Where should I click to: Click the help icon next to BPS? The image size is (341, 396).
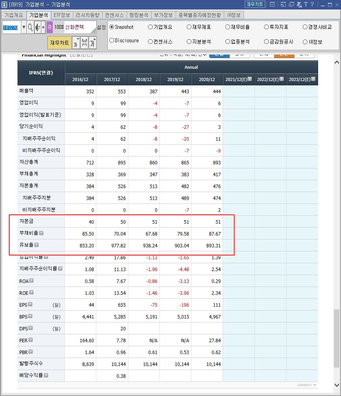click(30, 316)
